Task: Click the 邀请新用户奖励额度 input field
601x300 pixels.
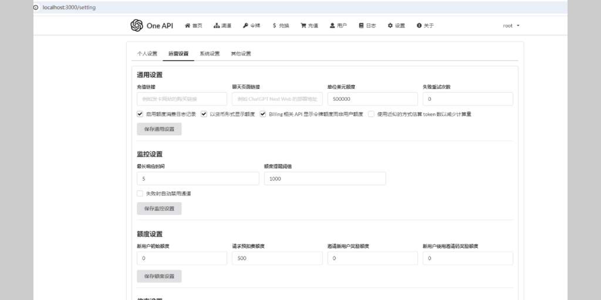Action: coord(373,258)
